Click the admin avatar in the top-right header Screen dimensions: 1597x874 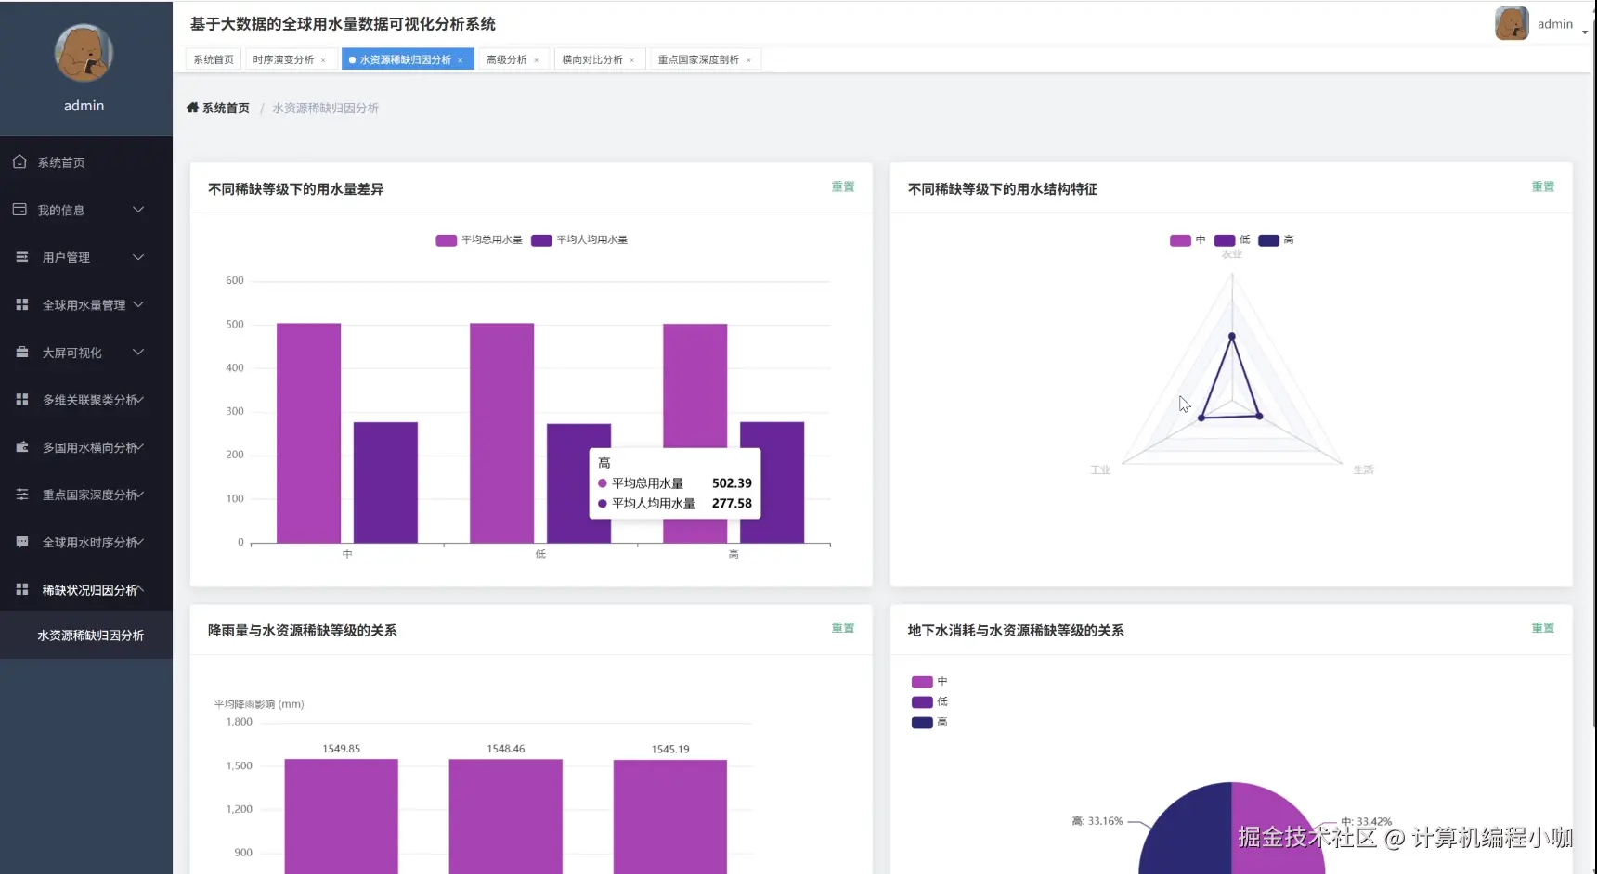pos(1512,23)
